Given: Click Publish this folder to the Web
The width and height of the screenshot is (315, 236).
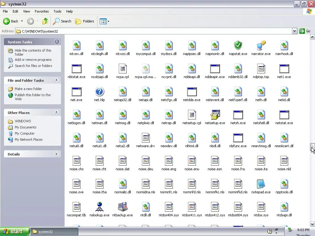Looking at the screenshot, I should click(x=33, y=97).
